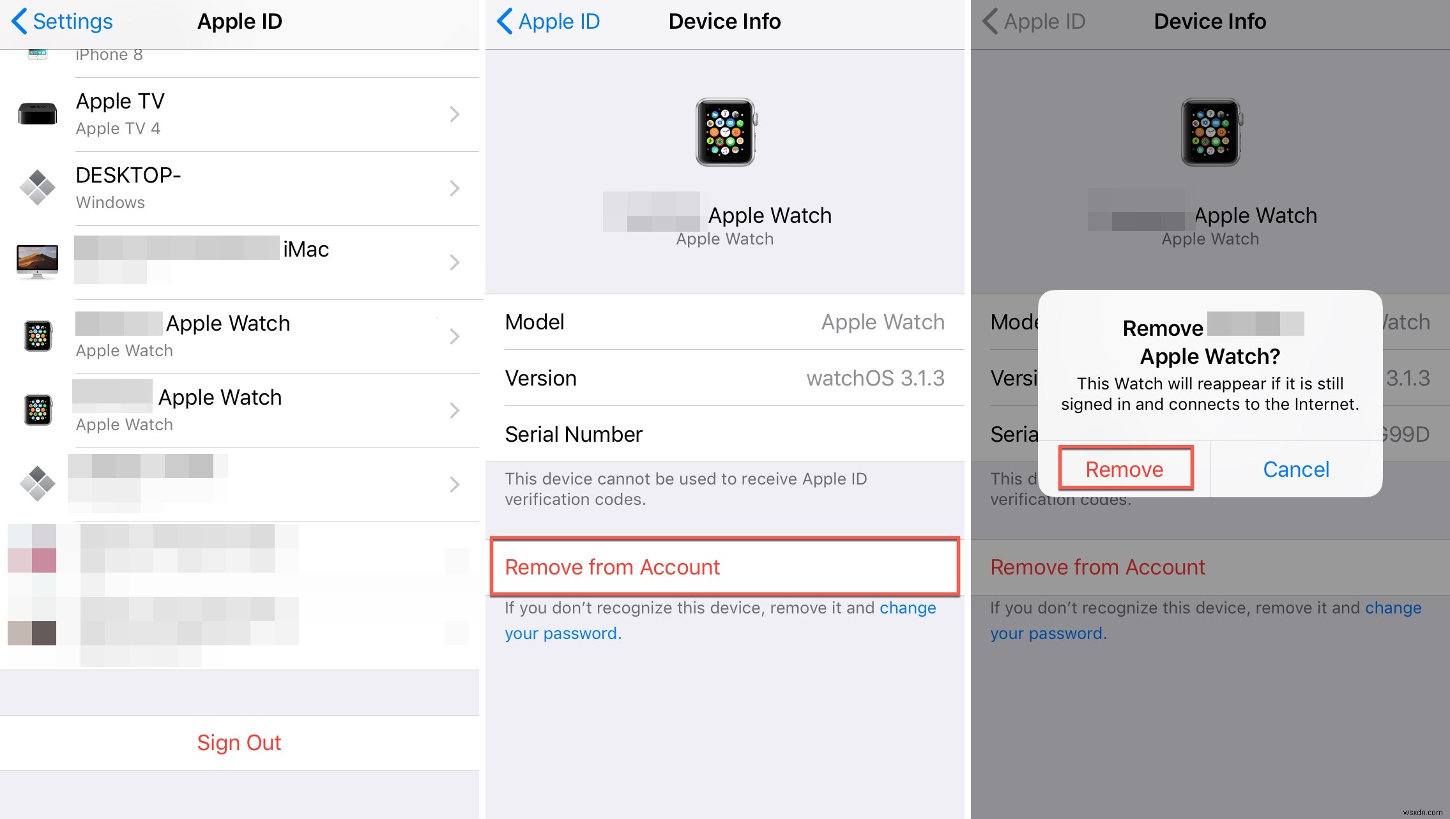
Task: Click the Apple TV device icon
Action: coord(35,114)
